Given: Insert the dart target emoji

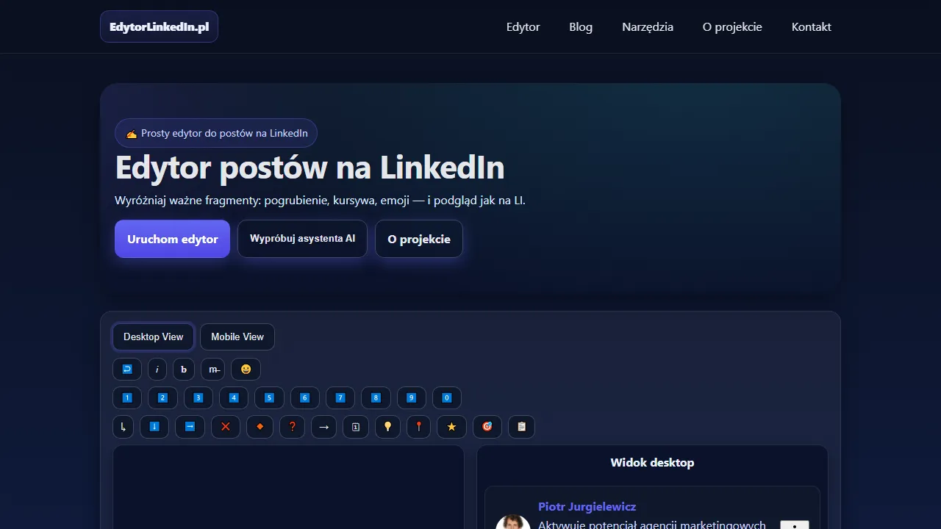Looking at the screenshot, I should pos(487,427).
